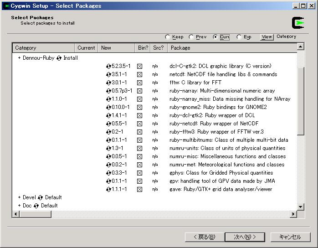Click the gave: Ruby/GTK+ grid data analyser/viewer text
318x248 pixels.
coord(221,189)
